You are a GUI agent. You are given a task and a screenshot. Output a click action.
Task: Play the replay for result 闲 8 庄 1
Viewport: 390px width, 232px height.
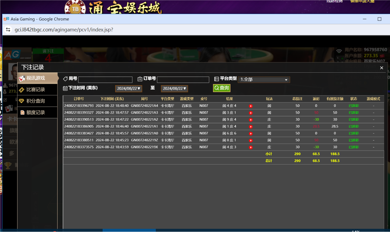(x=250, y=140)
